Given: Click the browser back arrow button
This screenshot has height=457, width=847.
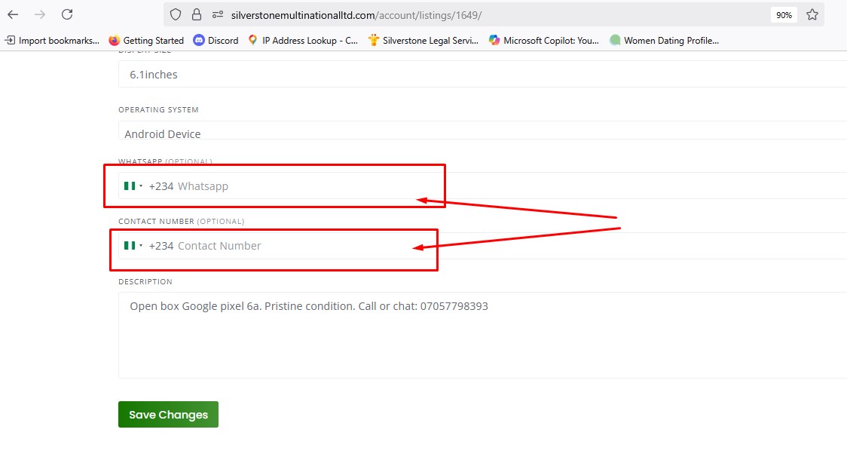Looking at the screenshot, I should (x=13, y=14).
